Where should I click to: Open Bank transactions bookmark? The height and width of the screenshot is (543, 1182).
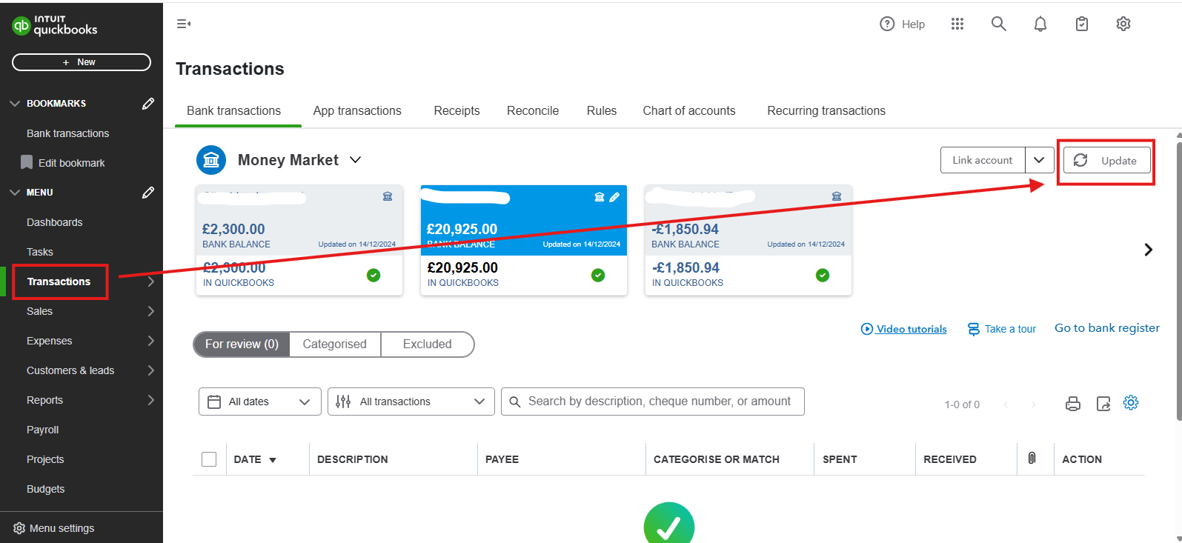coord(68,133)
